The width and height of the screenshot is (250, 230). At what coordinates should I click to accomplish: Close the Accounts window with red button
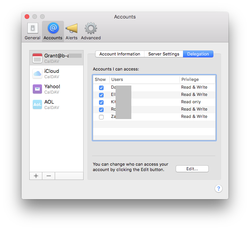pos(27,17)
